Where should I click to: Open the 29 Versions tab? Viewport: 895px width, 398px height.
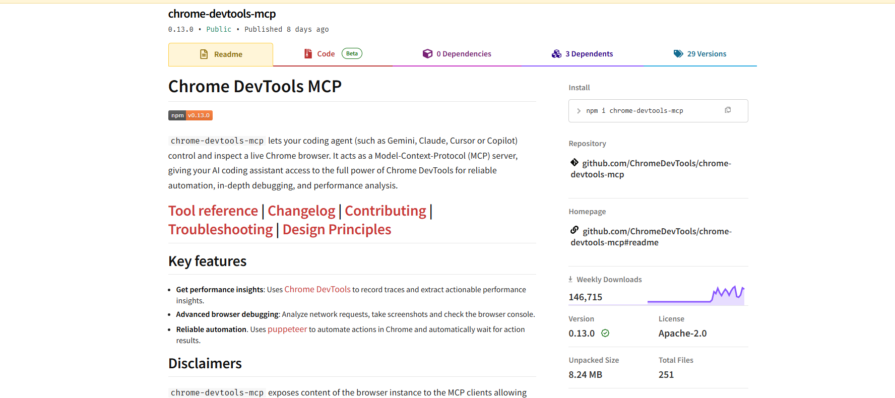point(700,54)
